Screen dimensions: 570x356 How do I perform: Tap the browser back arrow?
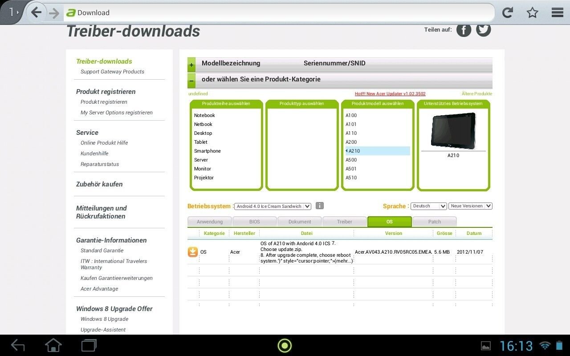pyautogui.click(x=37, y=12)
